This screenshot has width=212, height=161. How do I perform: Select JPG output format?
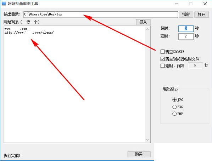[174, 99]
